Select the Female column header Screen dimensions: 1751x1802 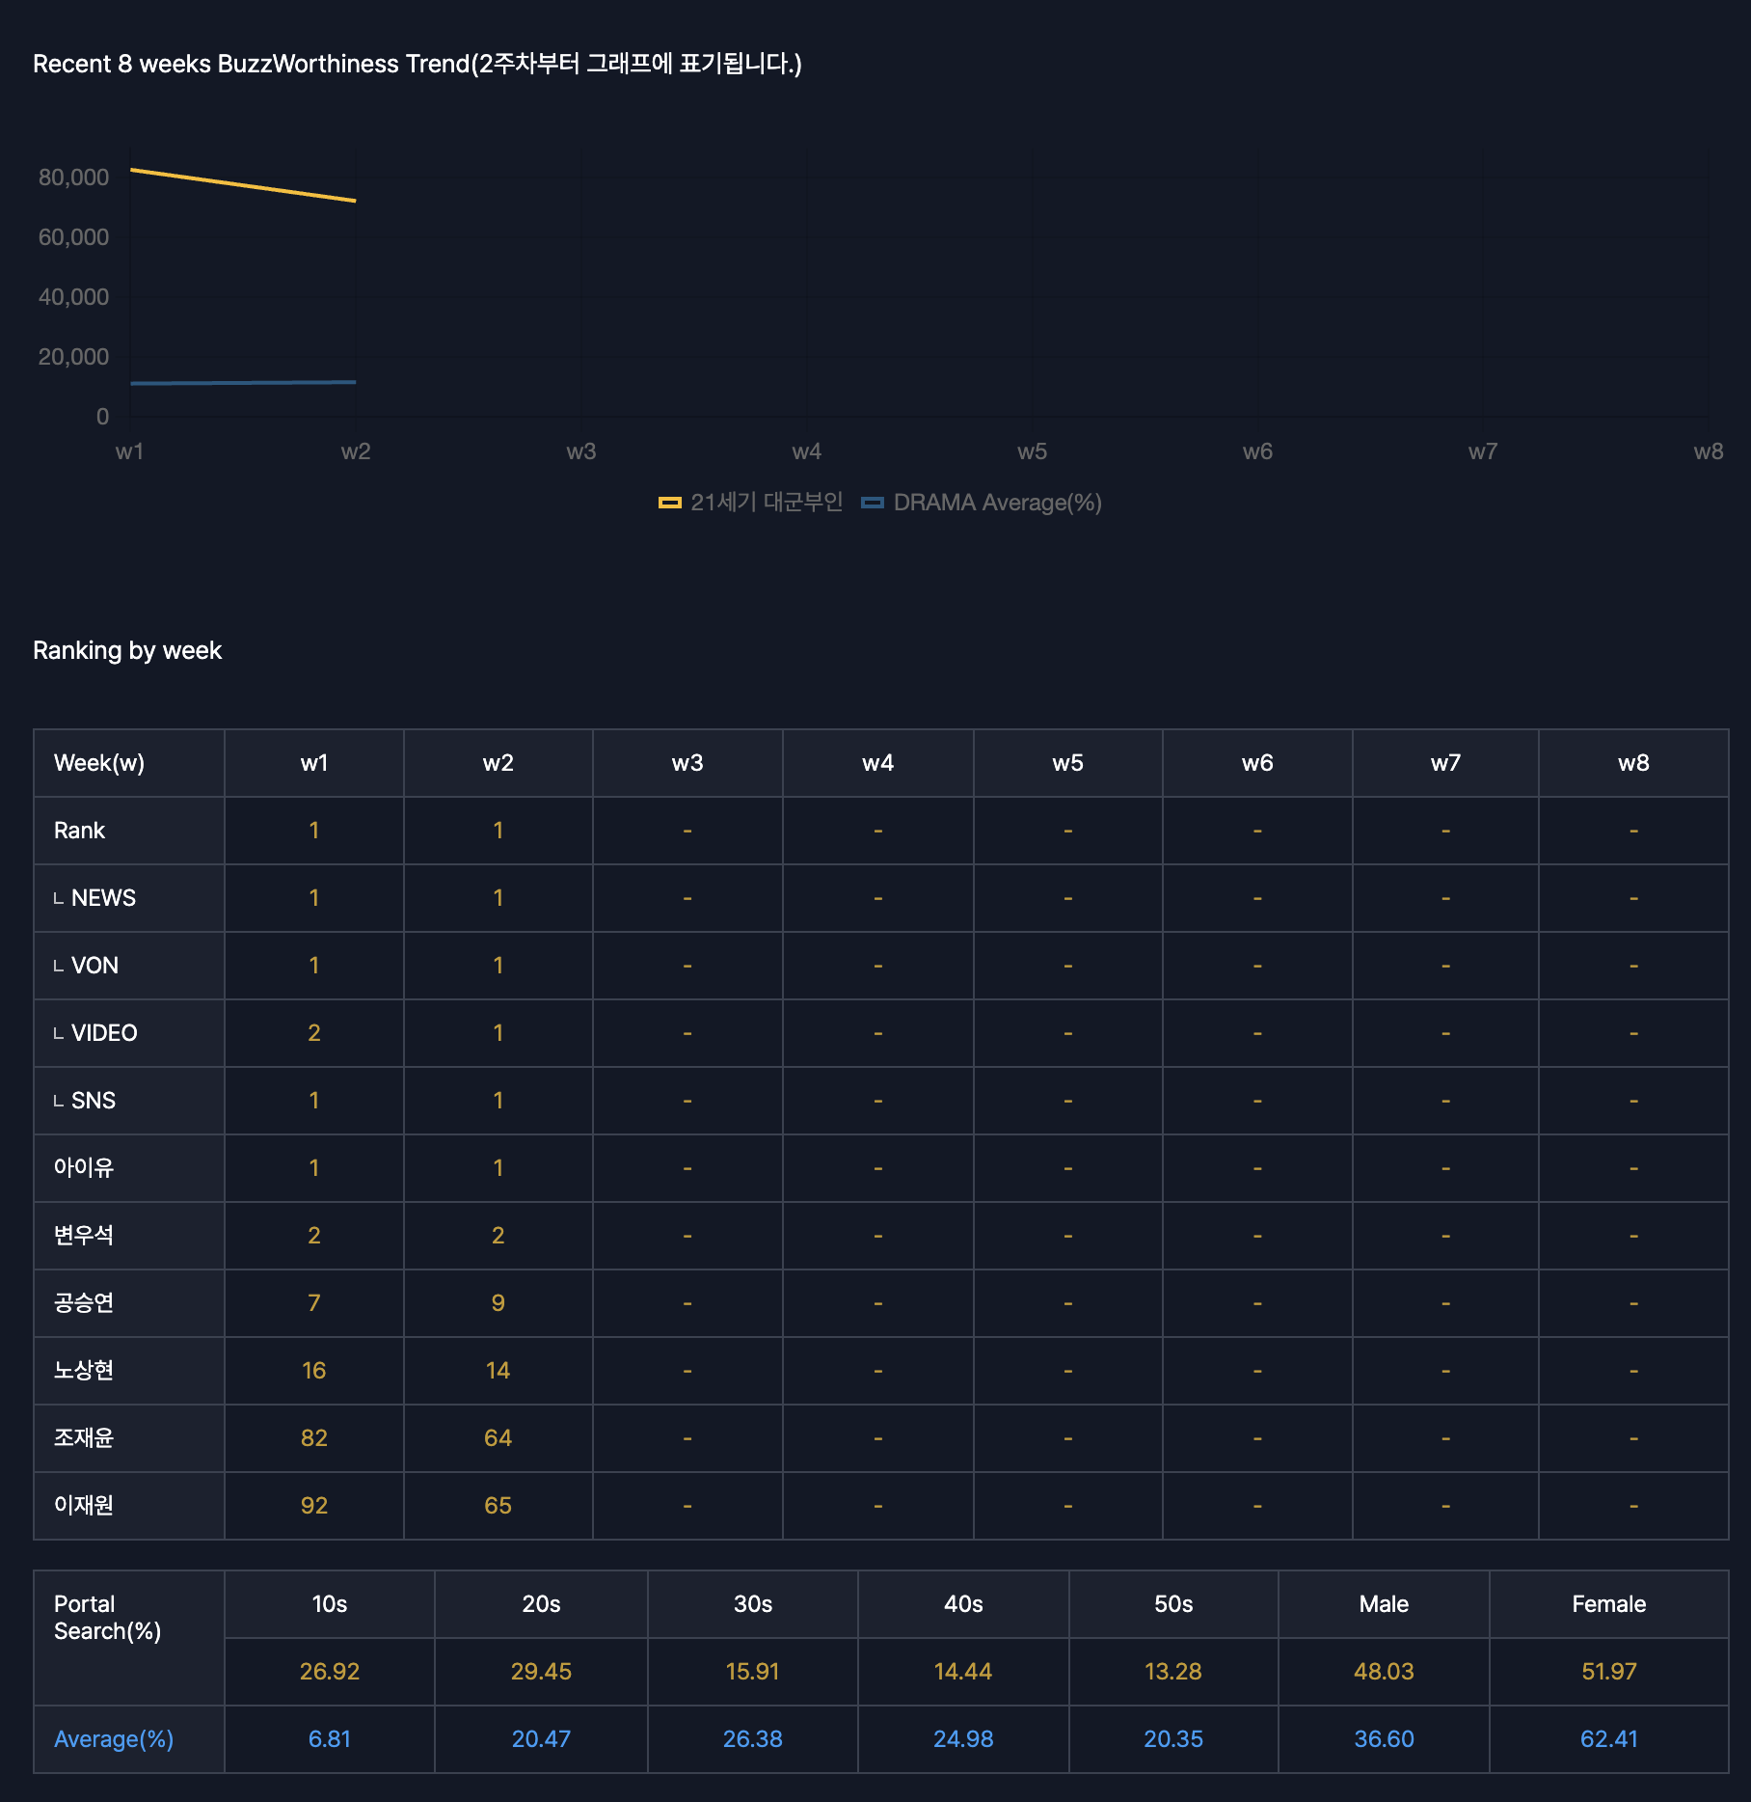[x=1608, y=1604]
